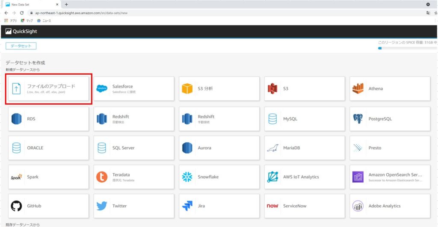Screen dimensions: 438x227
Task: Click the AWS IoT Analytics icon
Action: pyautogui.click(x=272, y=177)
